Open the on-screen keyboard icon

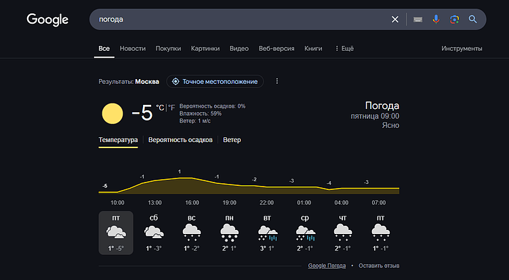[418, 20]
